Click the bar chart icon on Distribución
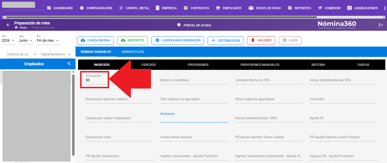The height and width of the screenshot is (163, 387). click(214, 40)
